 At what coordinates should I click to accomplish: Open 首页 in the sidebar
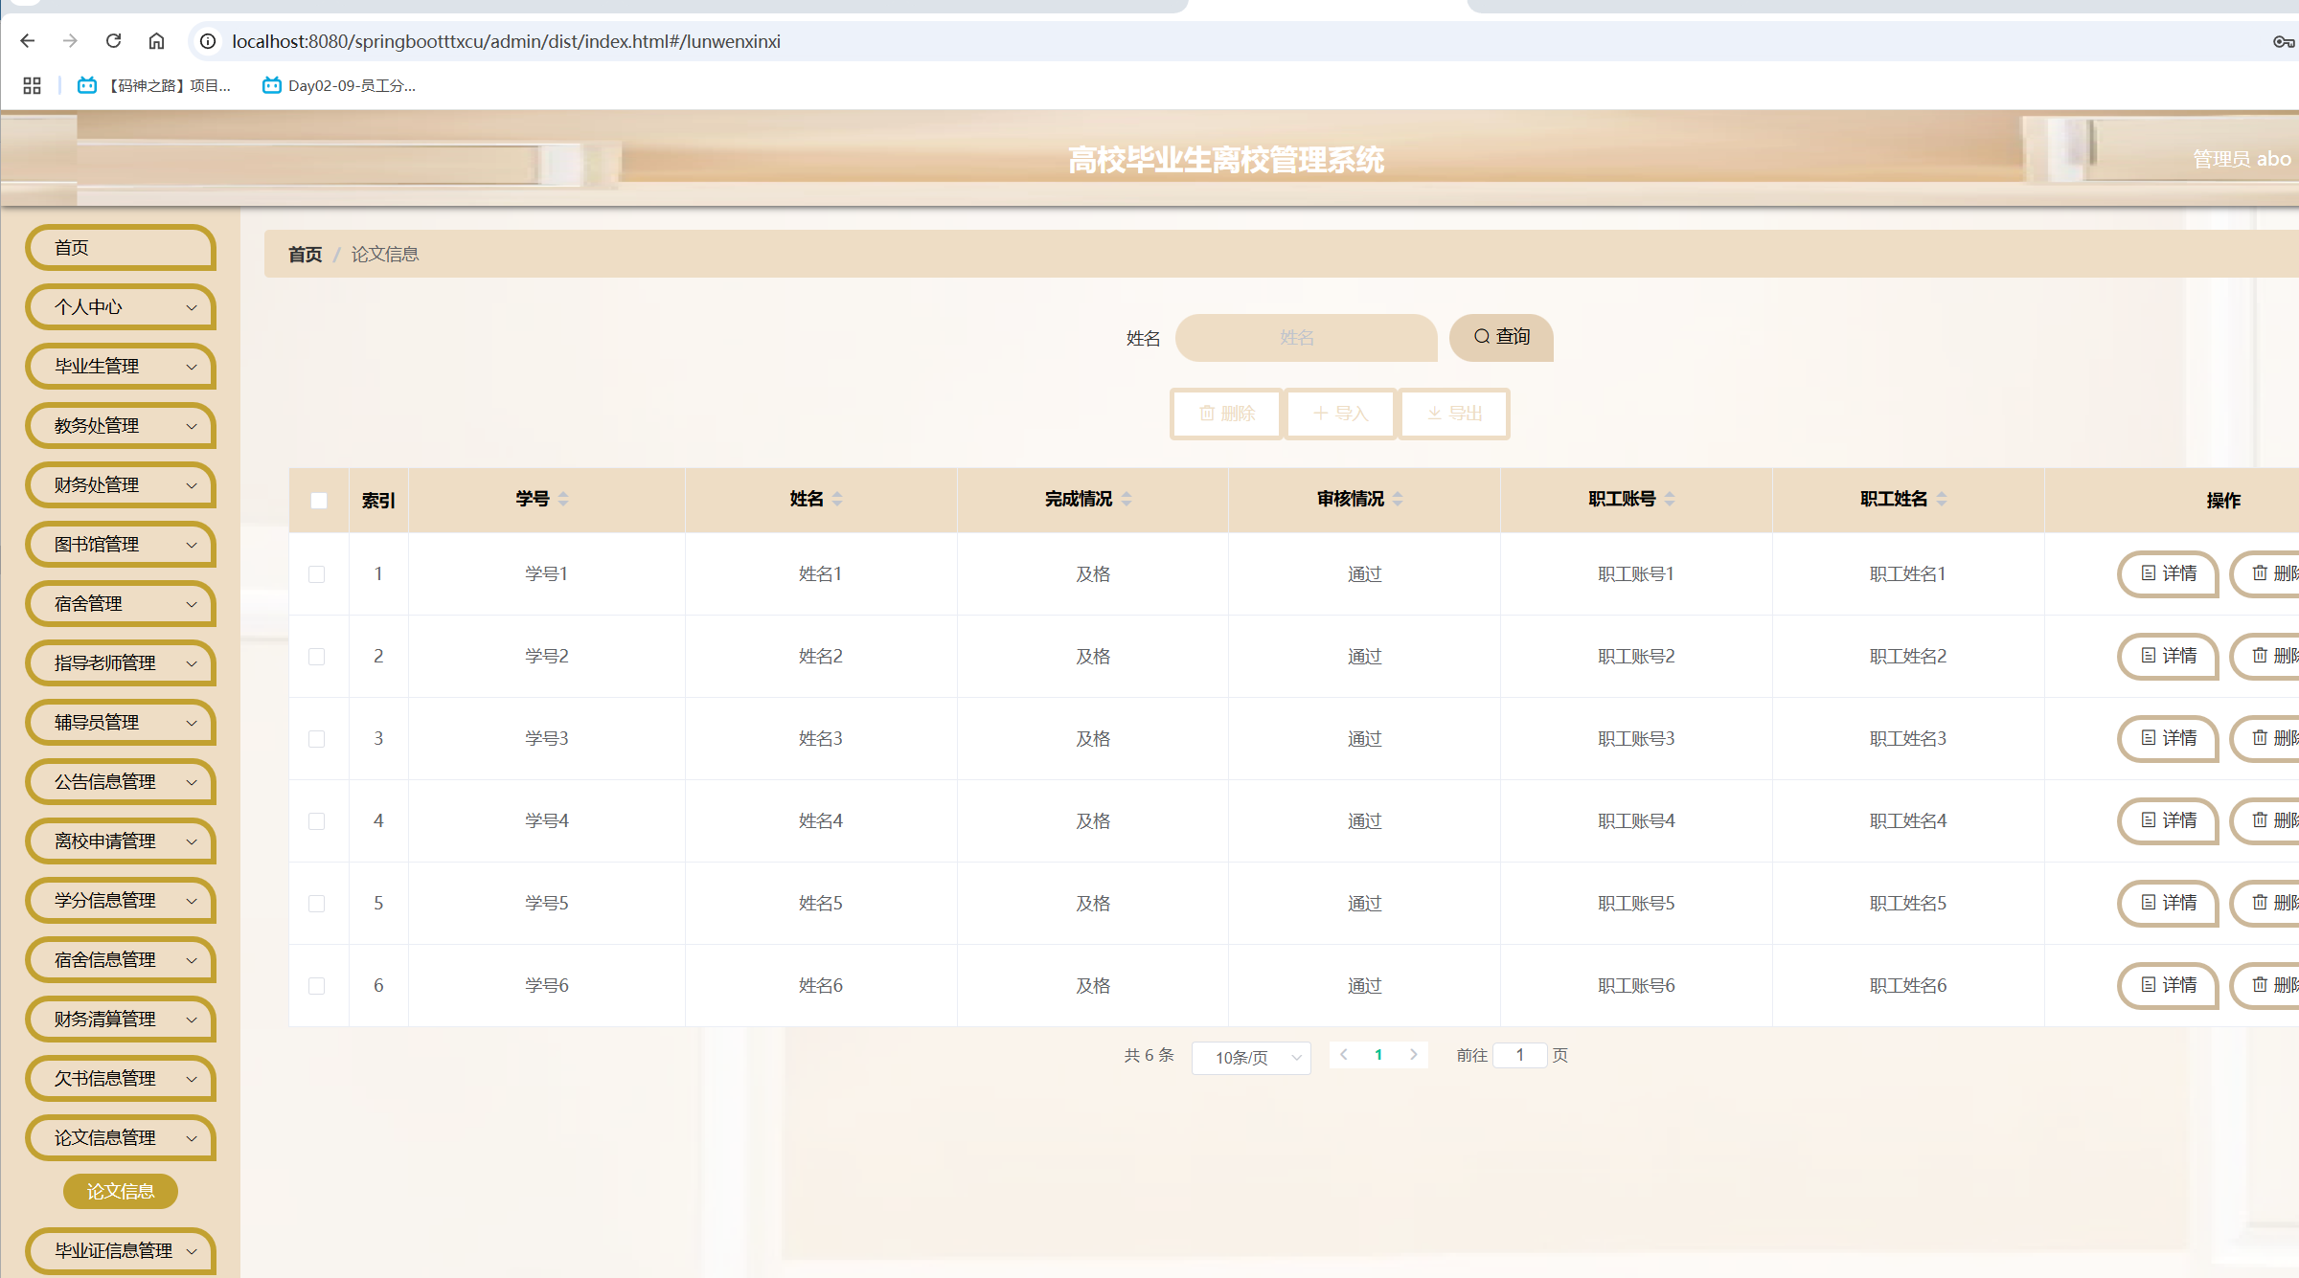click(x=121, y=248)
